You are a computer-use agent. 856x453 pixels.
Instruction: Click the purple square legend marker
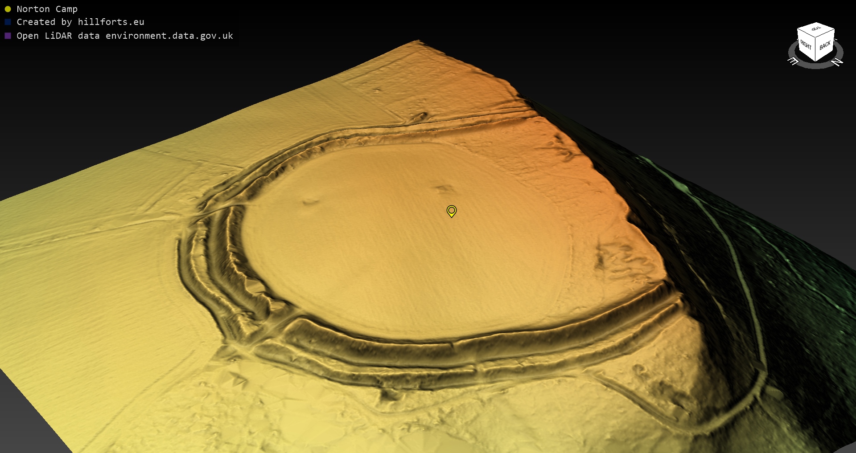(x=8, y=36)
